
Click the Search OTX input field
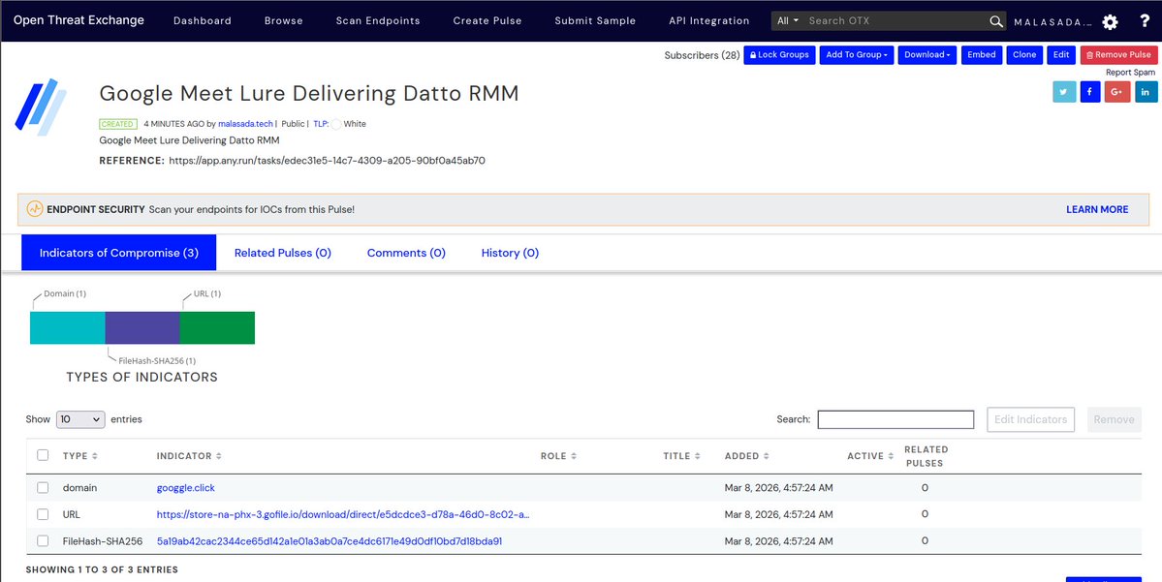click(896, 20)
